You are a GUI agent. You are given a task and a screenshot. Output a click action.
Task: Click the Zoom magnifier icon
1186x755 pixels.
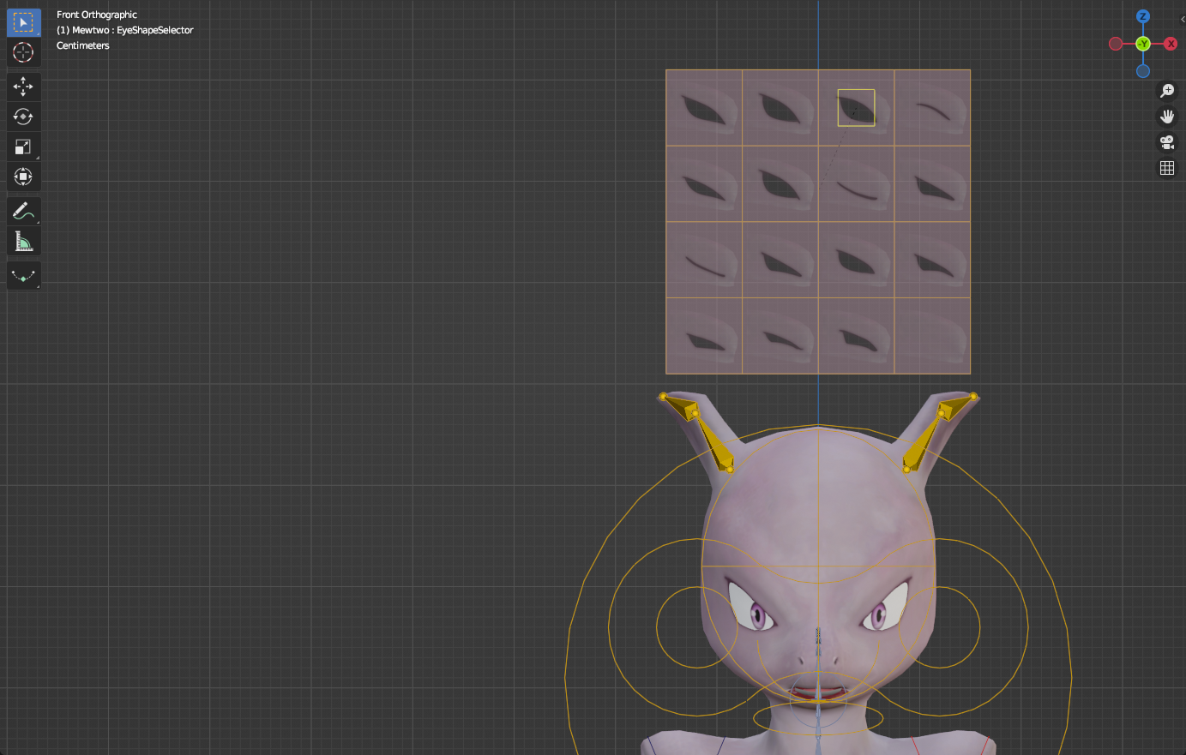tap(1167, 90)
